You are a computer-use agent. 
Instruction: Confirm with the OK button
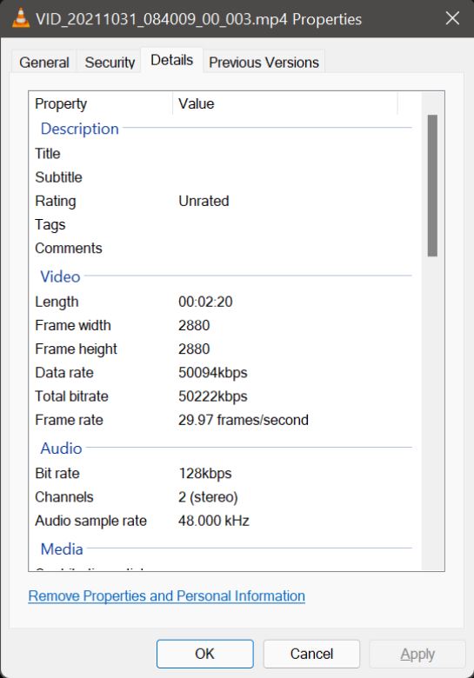click(x=205, y=654)
